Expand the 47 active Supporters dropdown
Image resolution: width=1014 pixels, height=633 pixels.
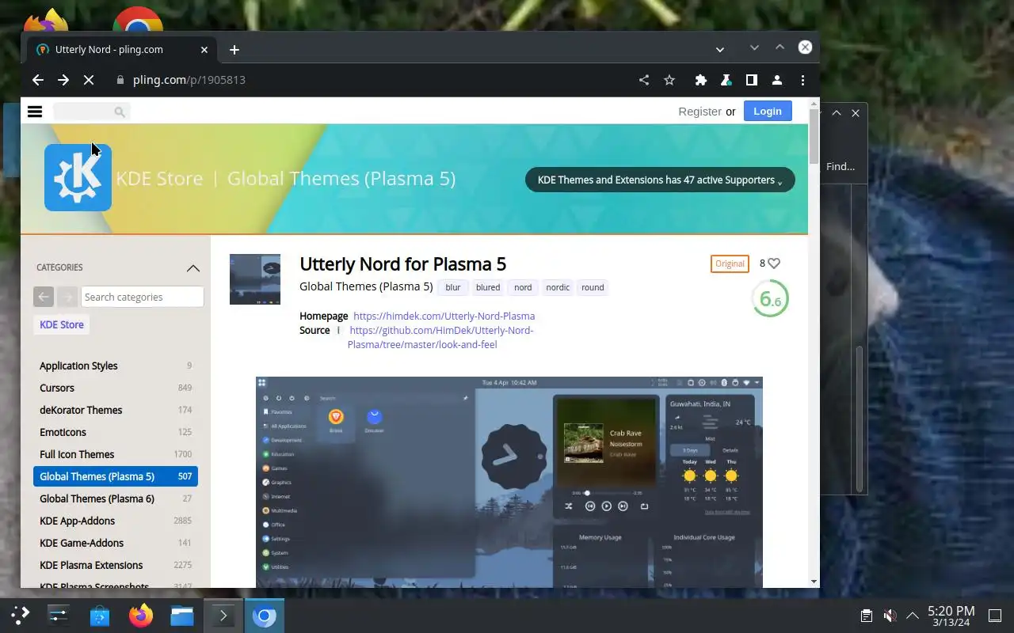[660, 180]
